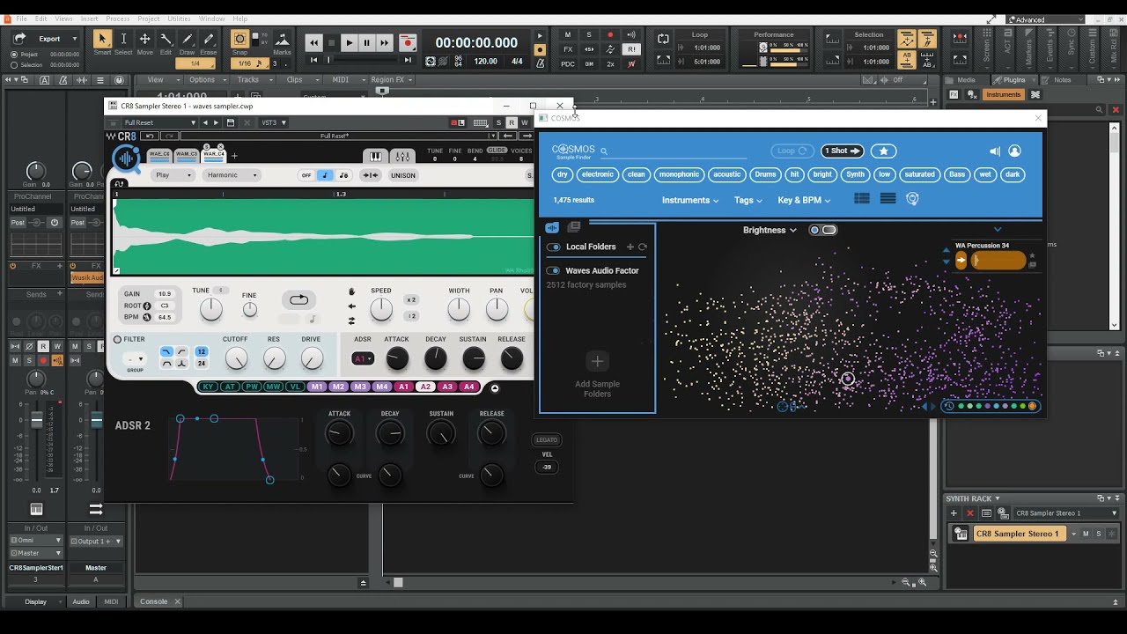This screenshot has height=634, width=1127.
Task: Toggle the CR8 loop mode button
Action: (299, 300)
